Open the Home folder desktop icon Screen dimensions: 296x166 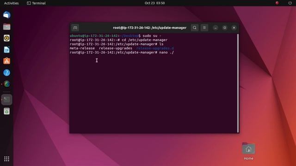click(248, 151)
